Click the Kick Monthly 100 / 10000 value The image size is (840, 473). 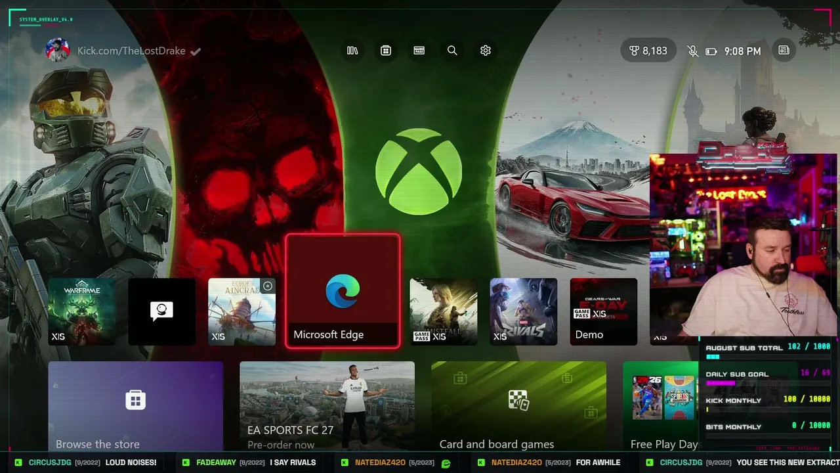click(807, 399)
